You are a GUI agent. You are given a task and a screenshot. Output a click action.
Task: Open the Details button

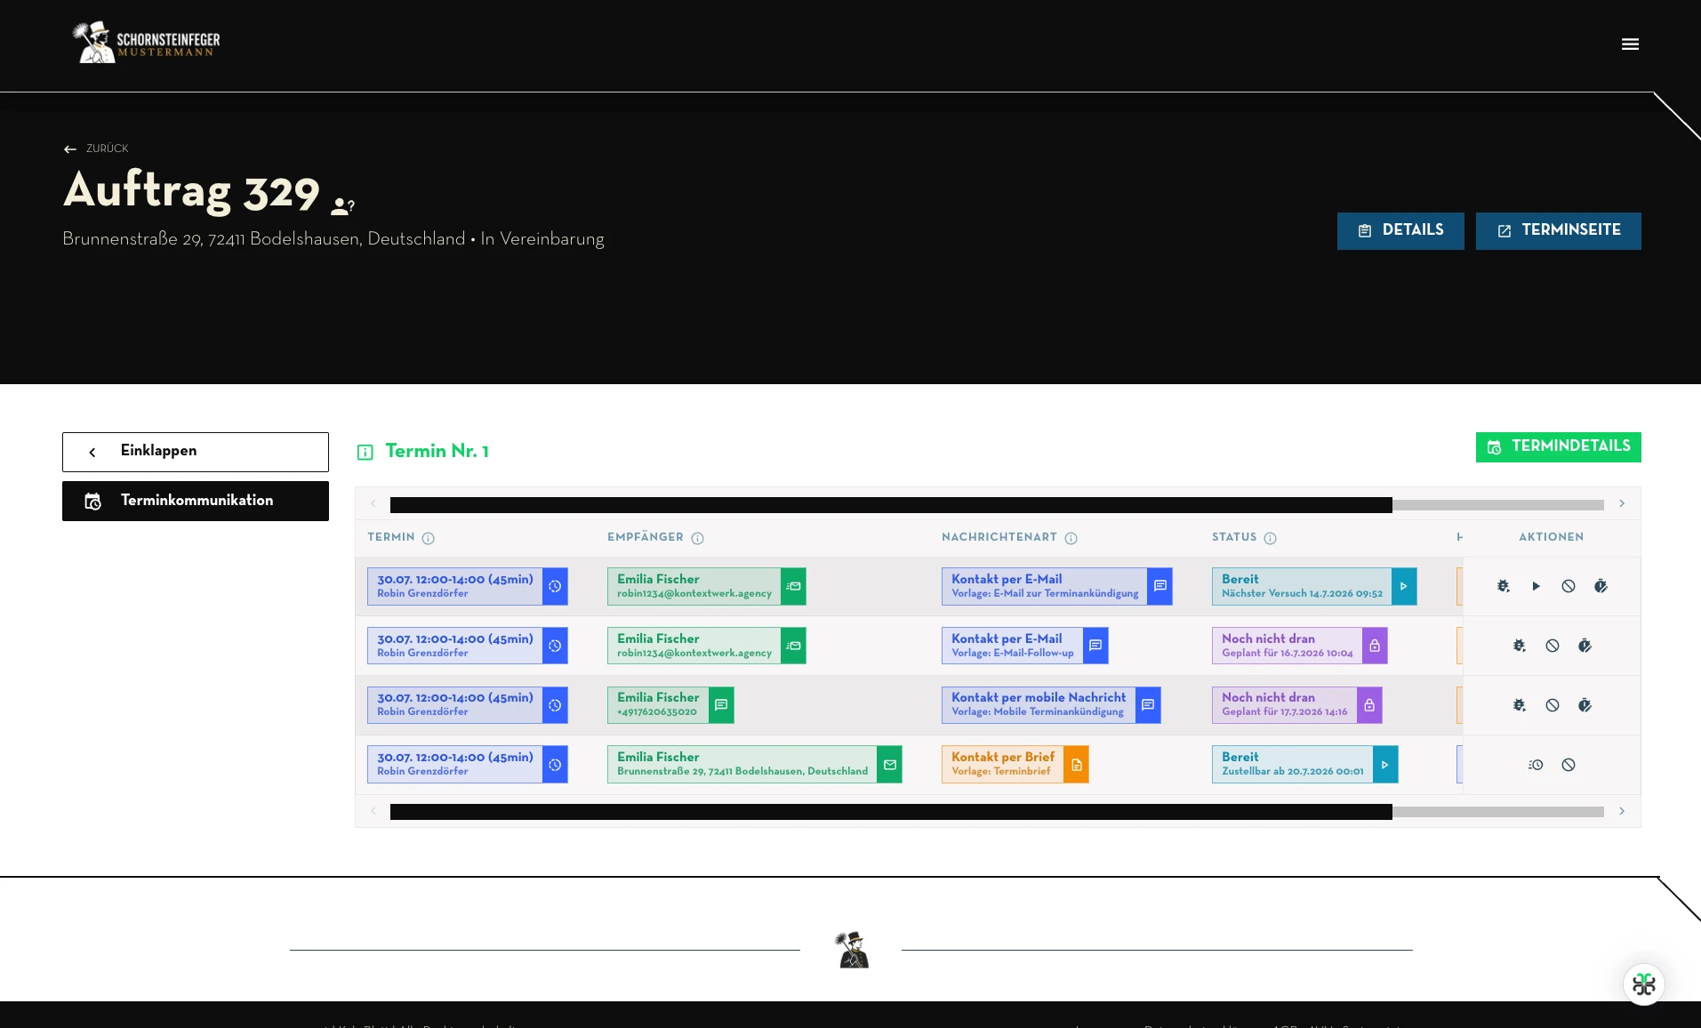[x=1400, y=230]
